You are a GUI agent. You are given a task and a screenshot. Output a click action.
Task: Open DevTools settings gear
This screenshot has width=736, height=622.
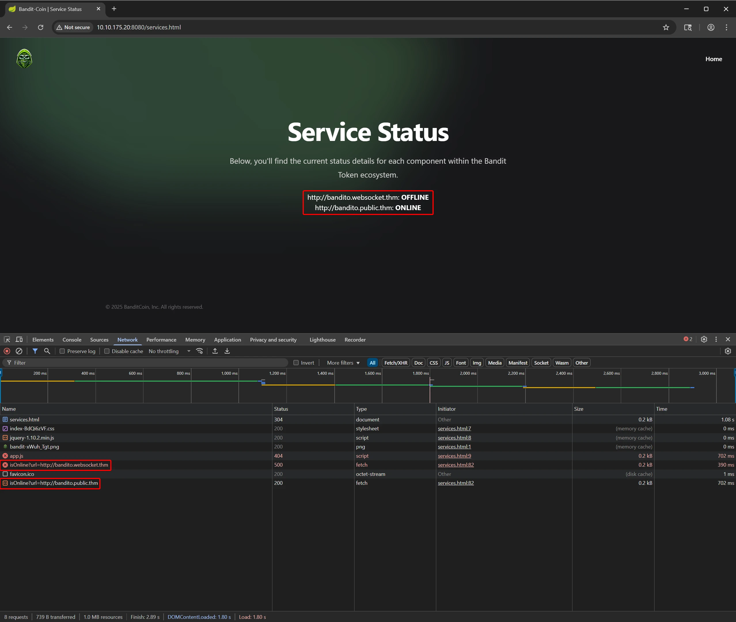click(703, 339)
